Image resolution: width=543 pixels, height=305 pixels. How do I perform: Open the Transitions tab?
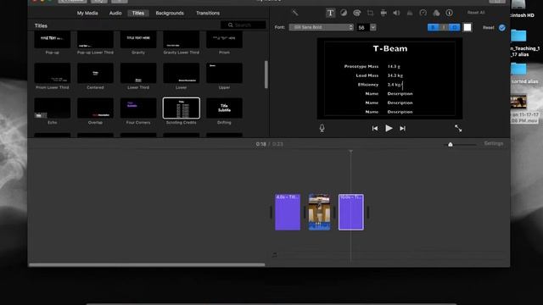pos(208,14)
